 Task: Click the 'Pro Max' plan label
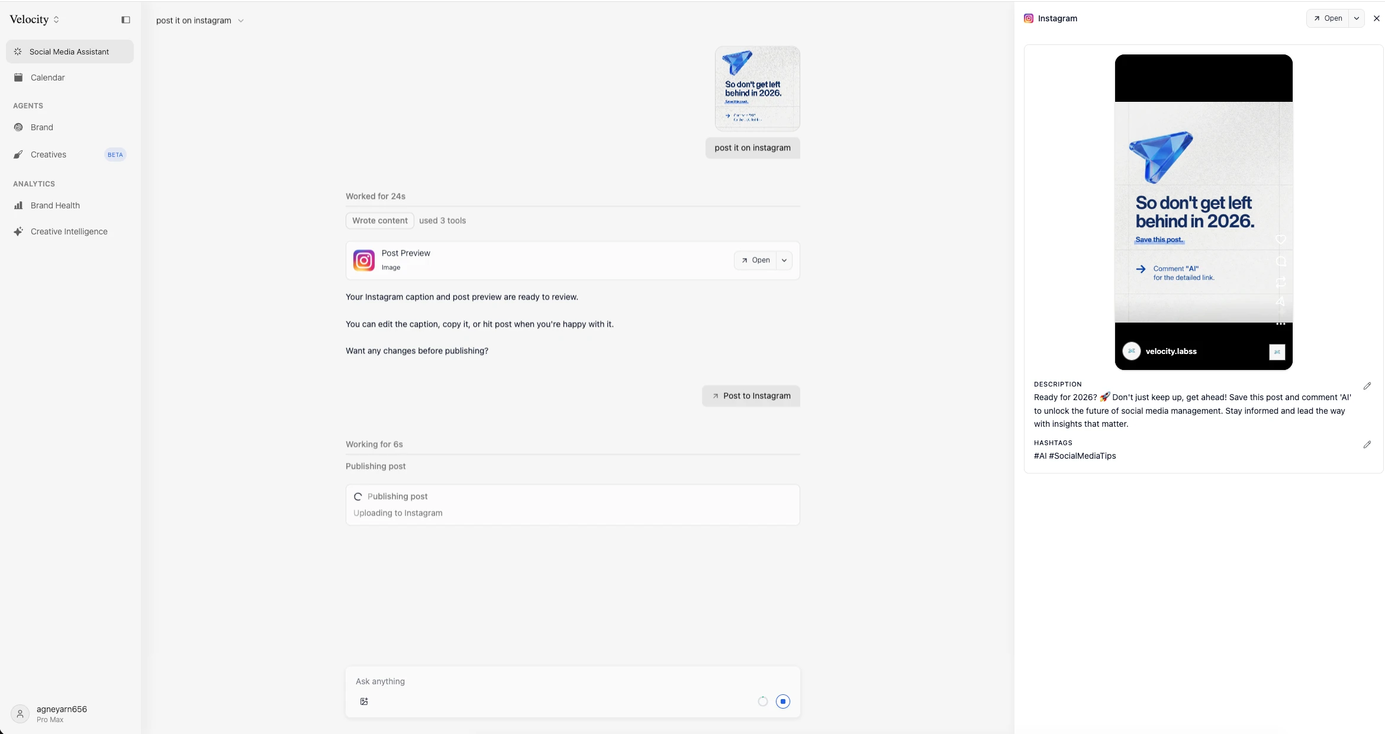pos(50,720)
